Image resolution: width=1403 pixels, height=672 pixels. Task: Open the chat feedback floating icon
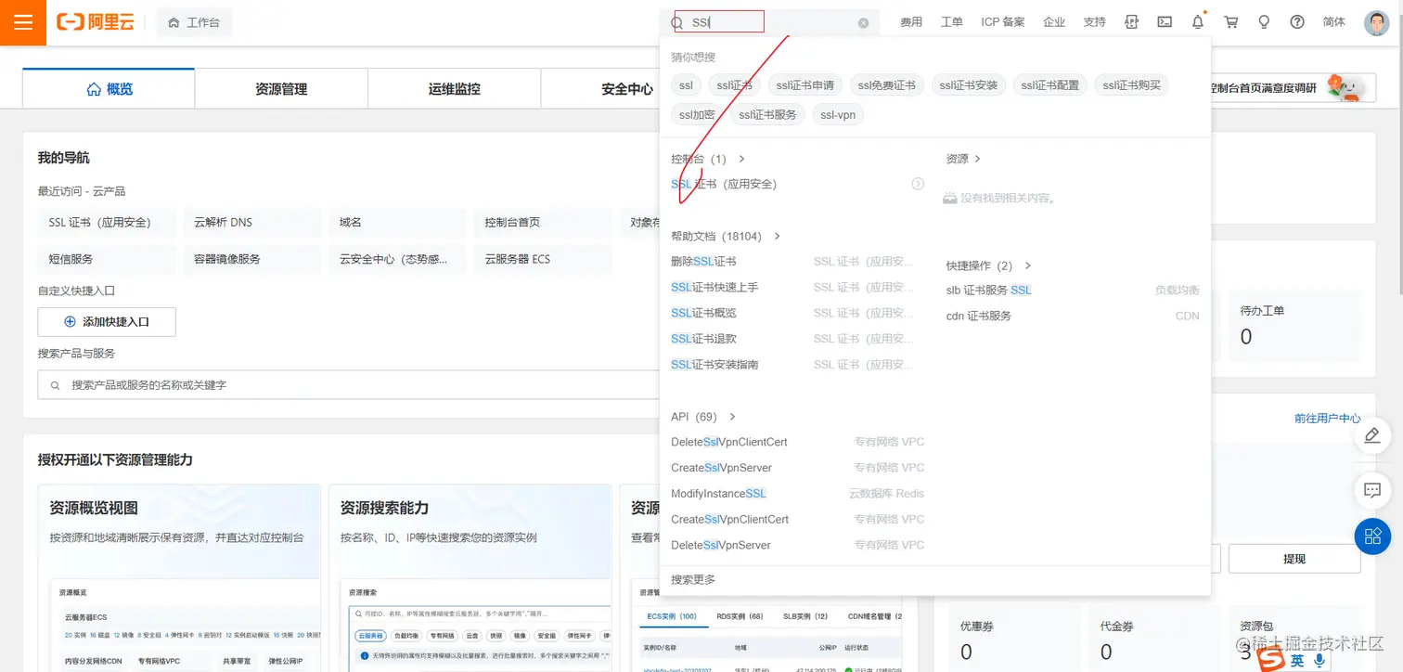click(x=1372, y=488)
